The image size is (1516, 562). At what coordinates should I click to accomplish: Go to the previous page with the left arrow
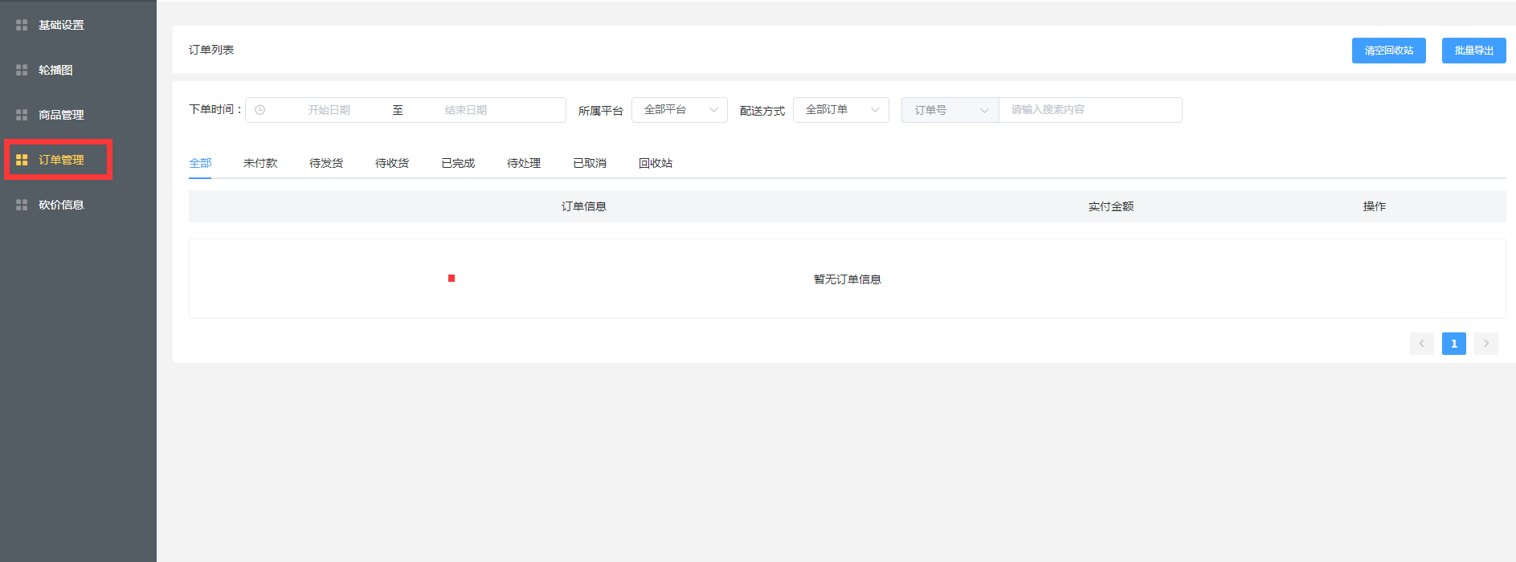(x=1422, y=344)
